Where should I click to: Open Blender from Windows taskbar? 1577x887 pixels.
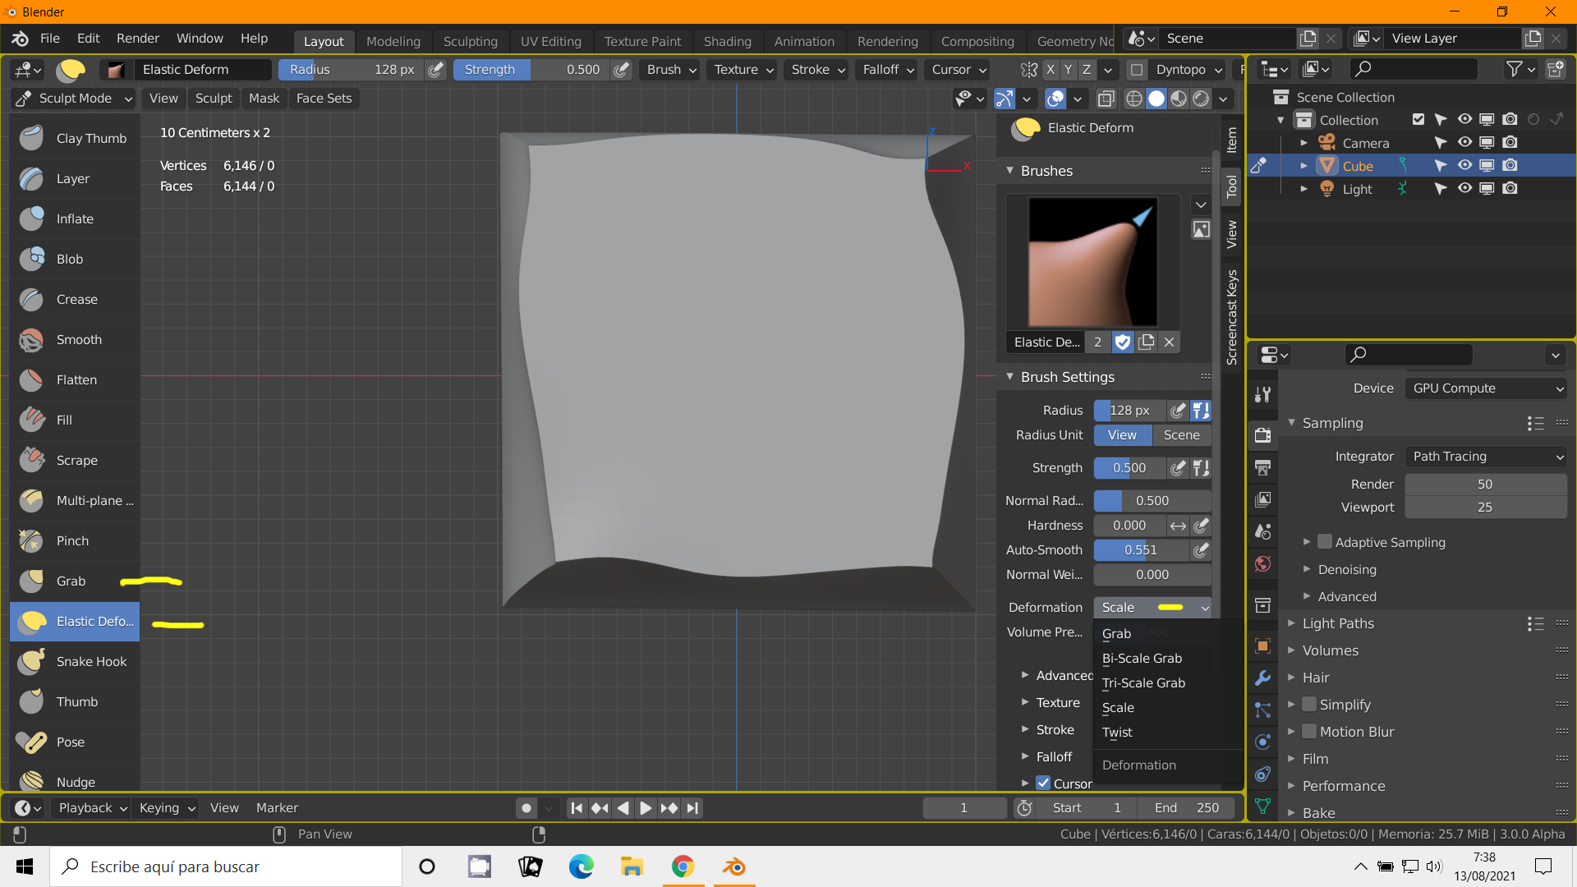point(733,866)
